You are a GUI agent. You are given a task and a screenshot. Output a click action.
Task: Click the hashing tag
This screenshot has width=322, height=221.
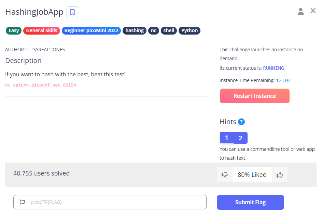coord(135,30)
